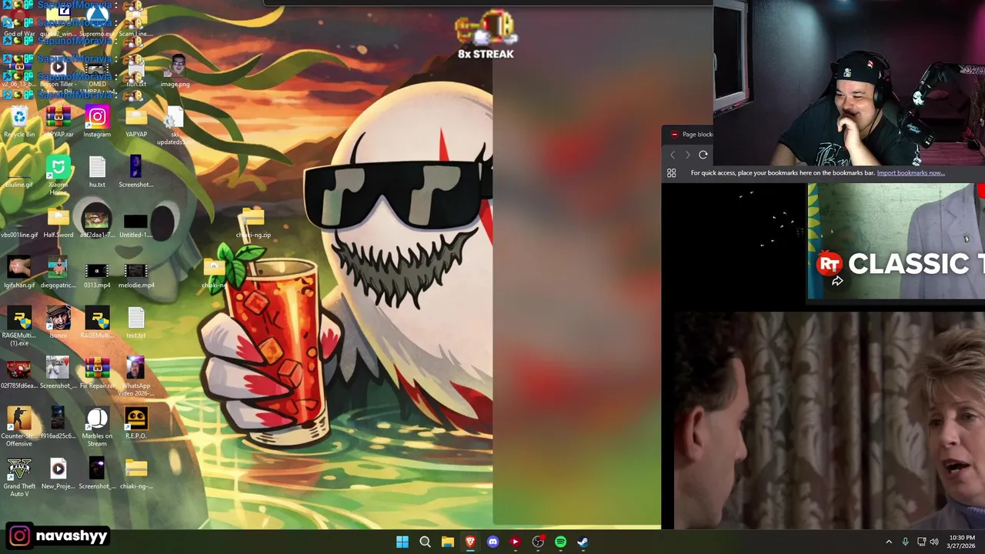Screen dimensions: 985x554
Task: Click the Import bookmarks now link
Action: [x=910, y=172]
